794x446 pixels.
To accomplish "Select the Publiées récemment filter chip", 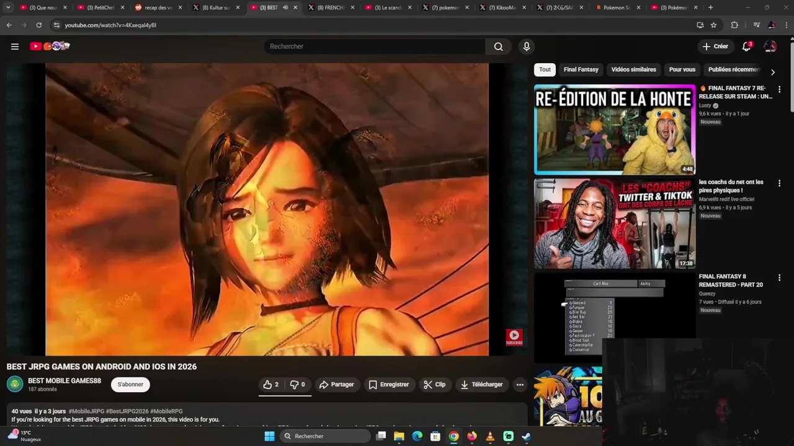I will tap(734, 69).
